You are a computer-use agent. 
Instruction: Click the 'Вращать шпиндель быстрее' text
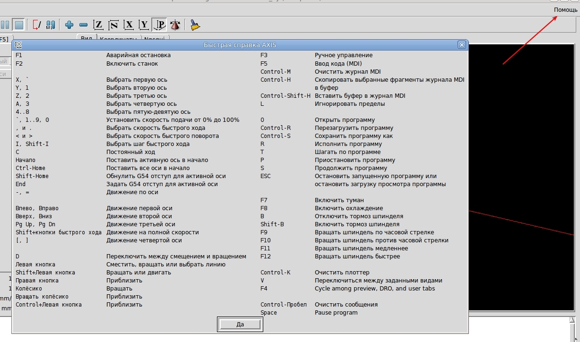tap(357, 256)
